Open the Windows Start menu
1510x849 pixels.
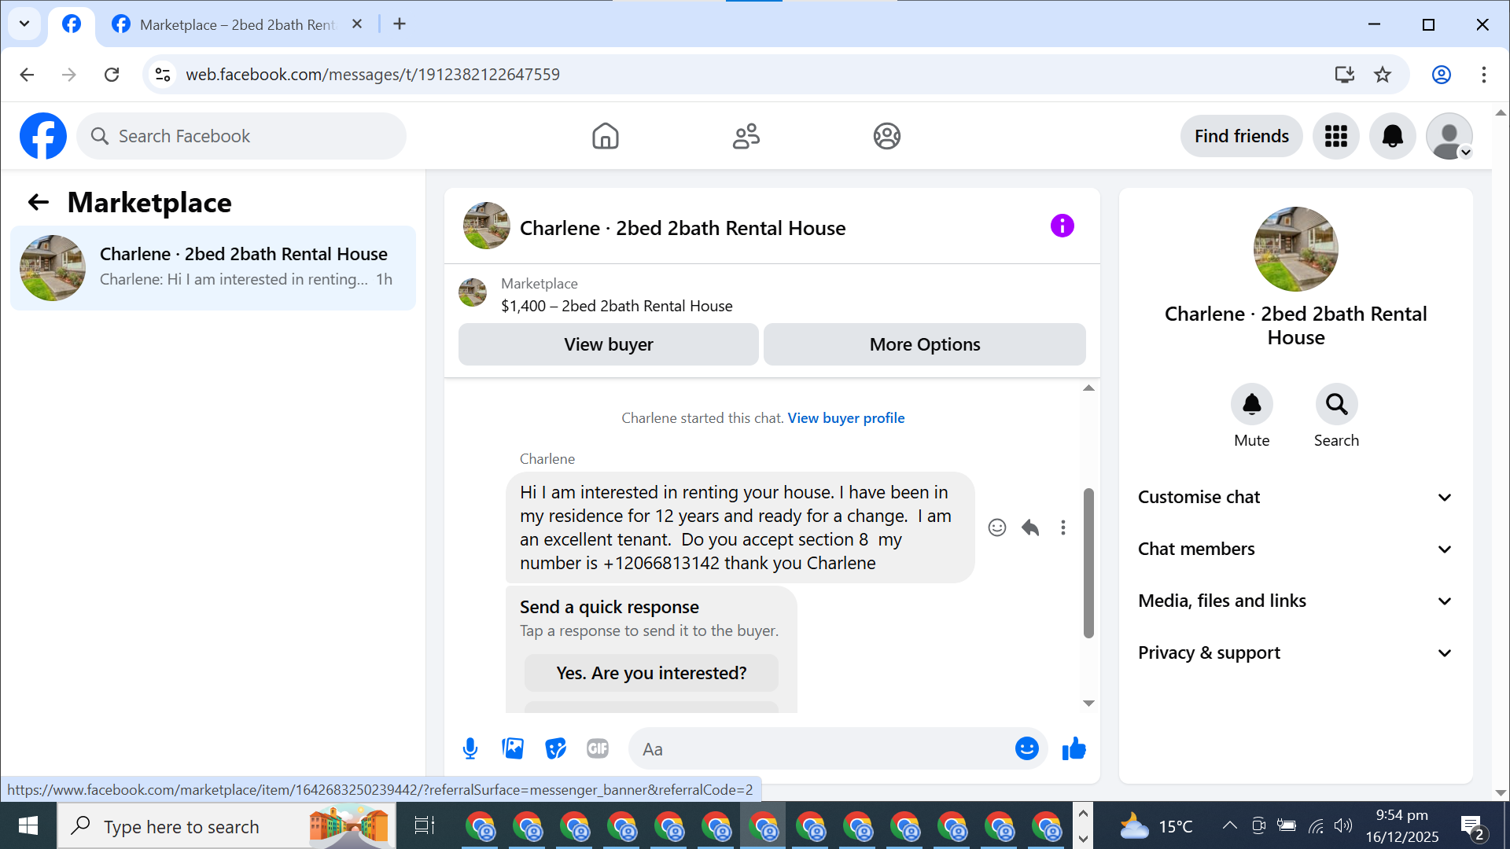(28, 825)
